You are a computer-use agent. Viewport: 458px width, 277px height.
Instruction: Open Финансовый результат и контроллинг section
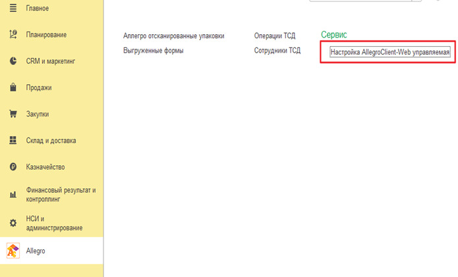(61, 195)
